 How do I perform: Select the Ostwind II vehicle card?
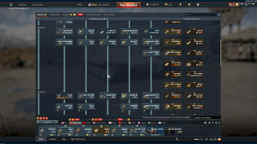click(129, 43)
